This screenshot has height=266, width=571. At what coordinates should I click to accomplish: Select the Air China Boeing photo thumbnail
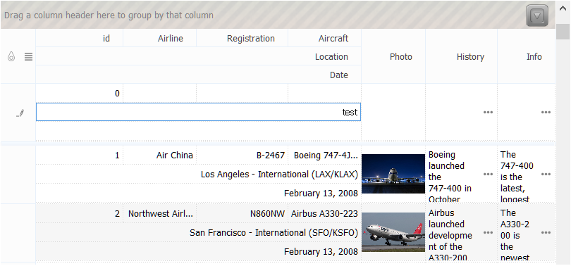coord(393,174)
